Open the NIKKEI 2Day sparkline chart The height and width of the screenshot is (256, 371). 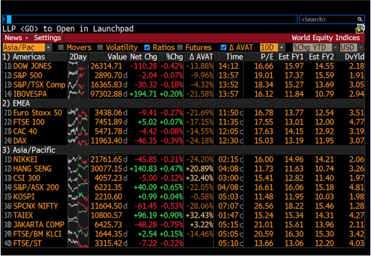point(78,159)
